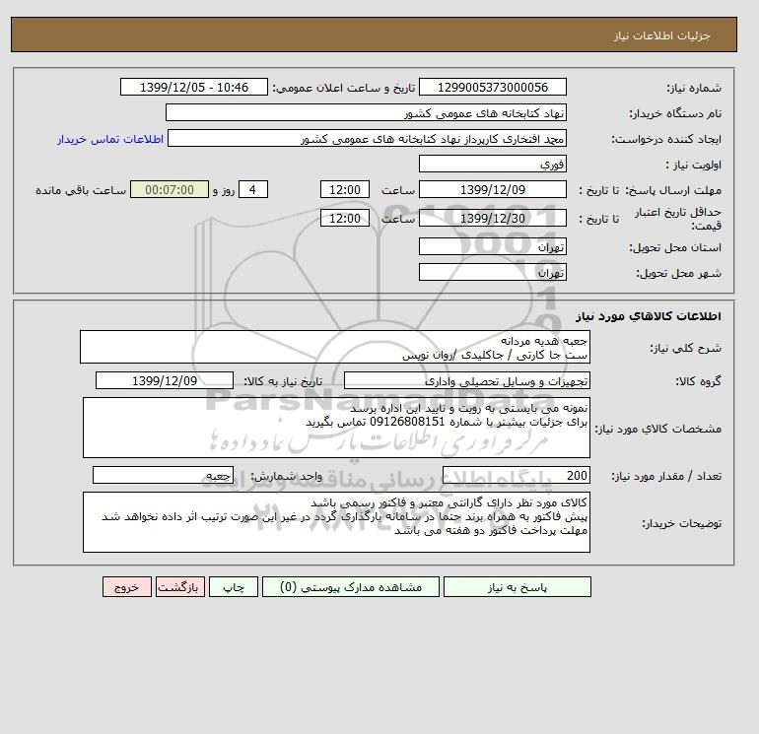Screen dimensions: 759x734
Task: Click the نام دستگاه خریدار label
Action: click(x=675, y=113)
